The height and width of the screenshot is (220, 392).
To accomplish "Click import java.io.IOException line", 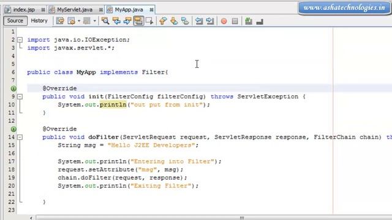I will [x=78, y=40].
